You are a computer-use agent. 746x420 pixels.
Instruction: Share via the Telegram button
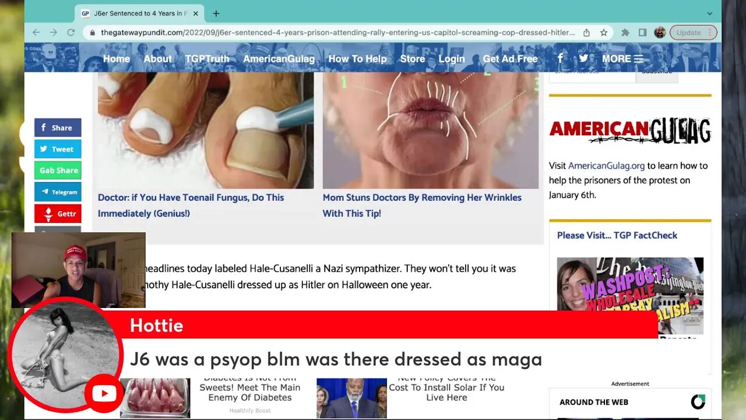(x=58, y=192)
